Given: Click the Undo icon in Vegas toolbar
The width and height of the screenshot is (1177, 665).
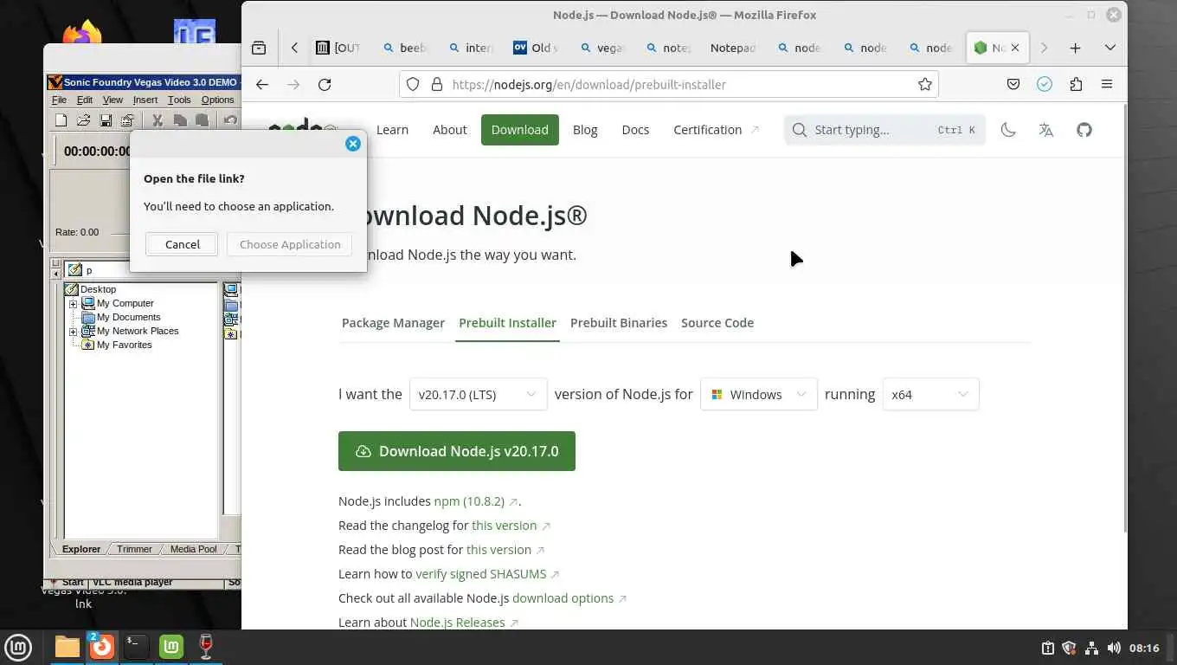Looking at the screenshot, I should point(230,120).
